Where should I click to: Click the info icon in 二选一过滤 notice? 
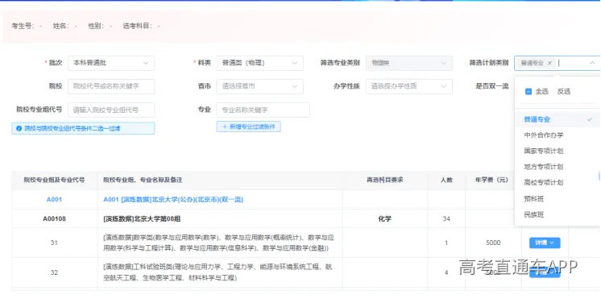point(19,129)
